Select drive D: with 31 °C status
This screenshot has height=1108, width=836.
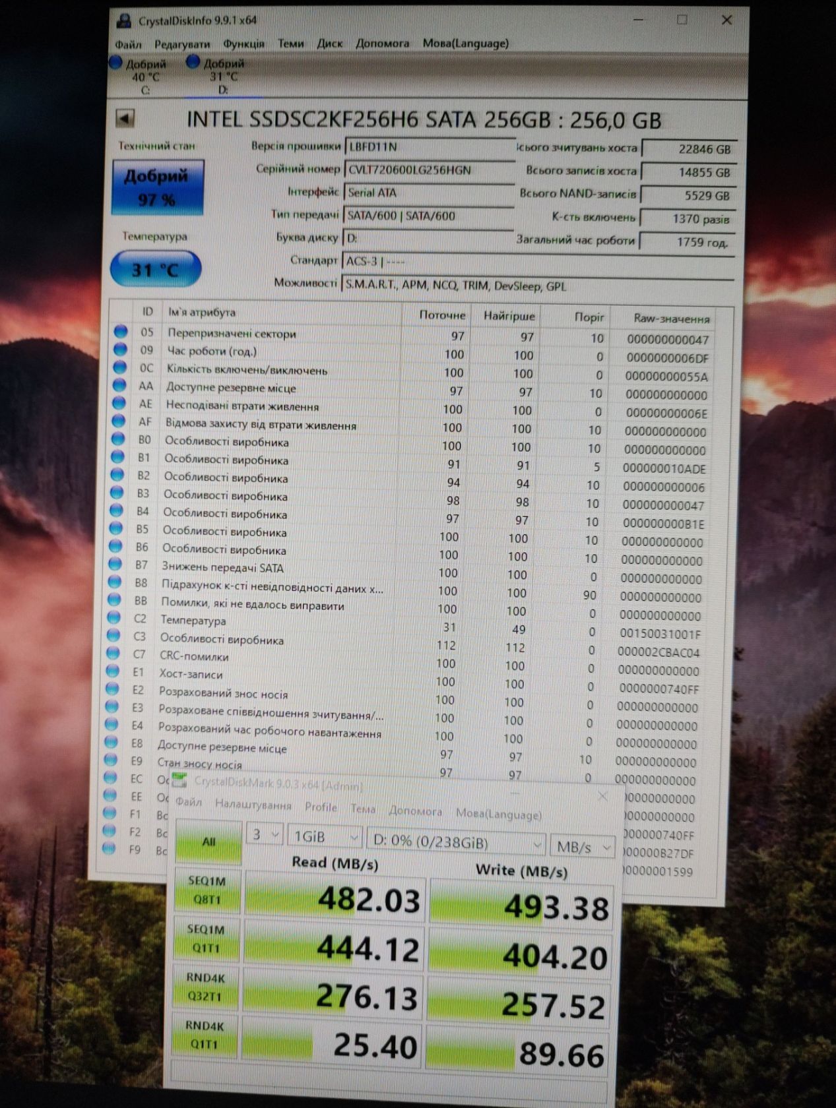(x=218, y=76)
